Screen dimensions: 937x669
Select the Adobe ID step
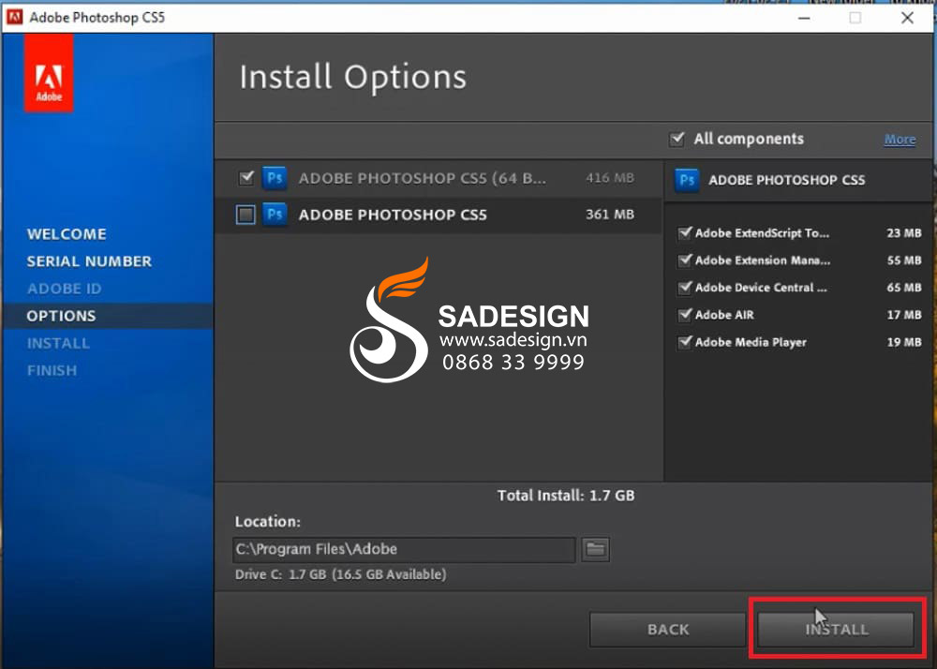click(x=65, y=289)
